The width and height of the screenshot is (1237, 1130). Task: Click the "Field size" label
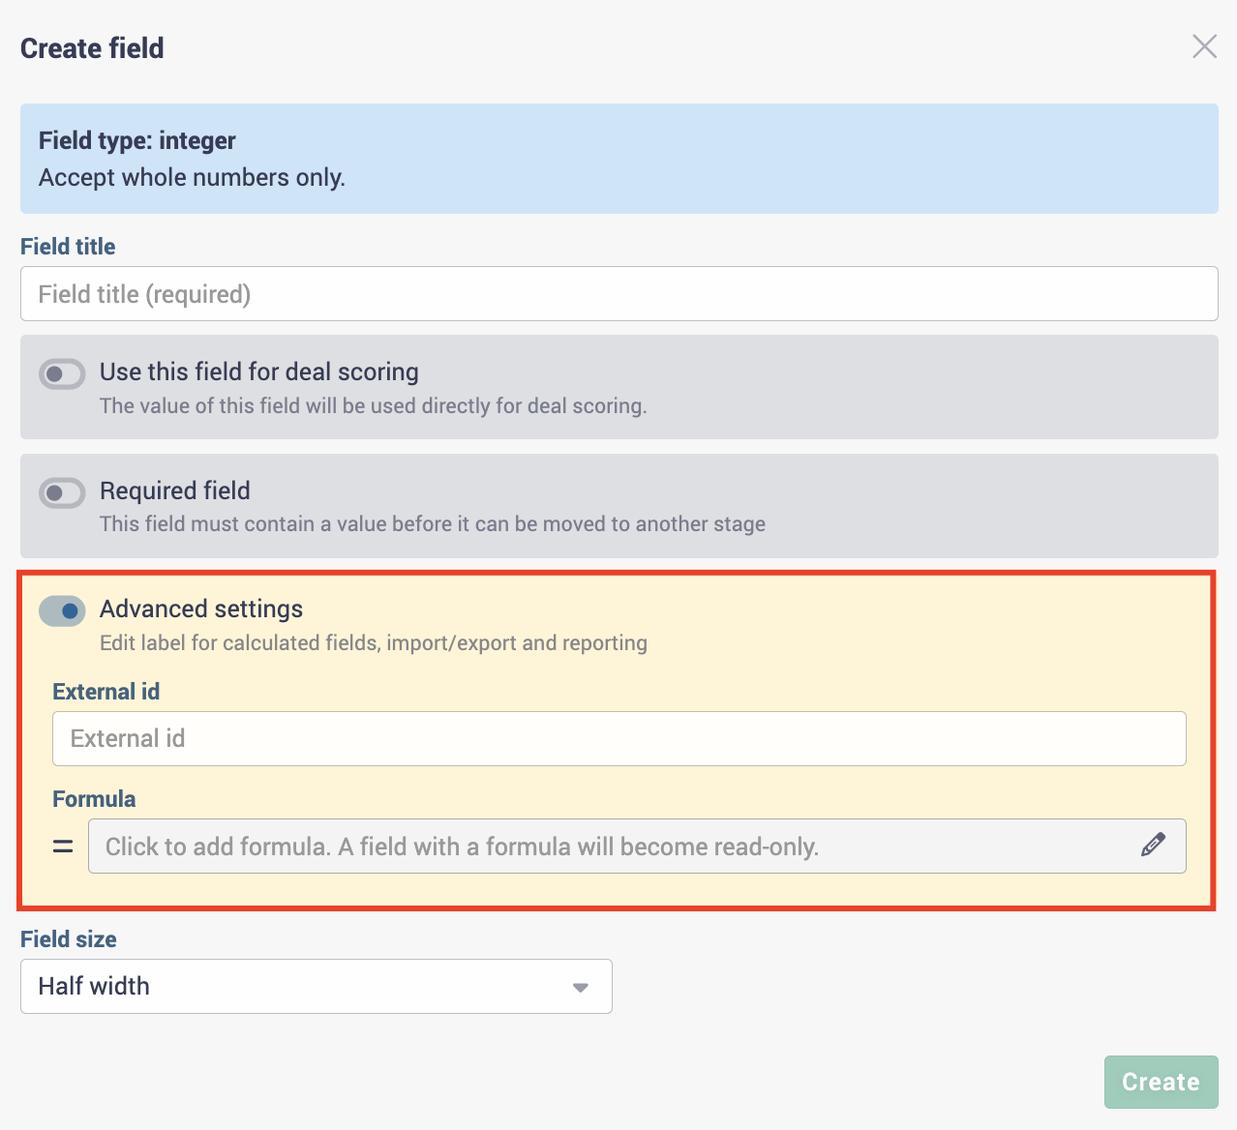click(x=69, y=939)
